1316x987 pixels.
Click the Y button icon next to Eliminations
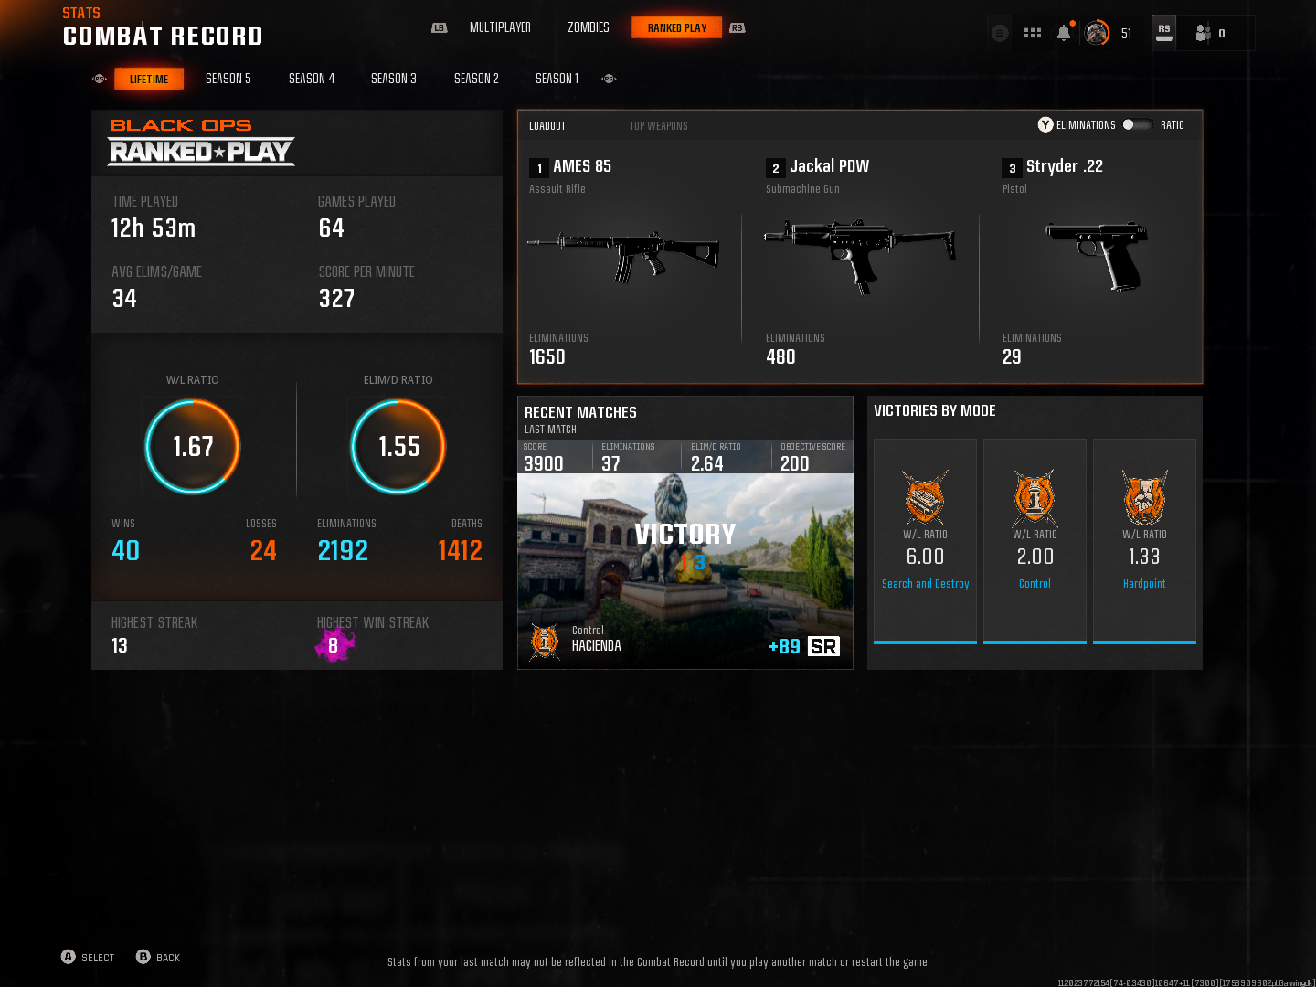click(x=1045, y=124)
